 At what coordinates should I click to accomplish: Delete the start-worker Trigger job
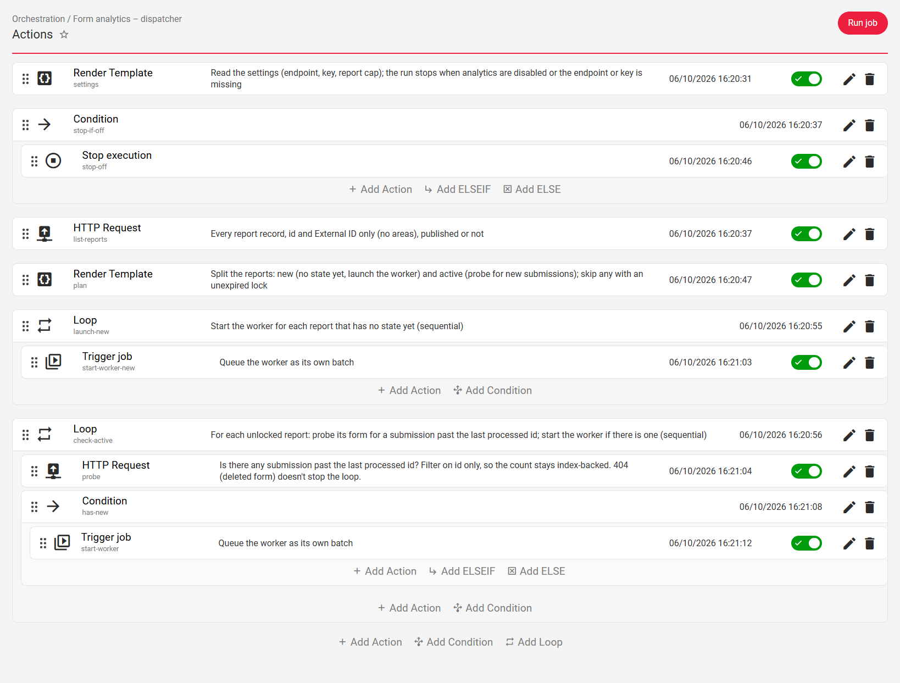pos(870,543)
